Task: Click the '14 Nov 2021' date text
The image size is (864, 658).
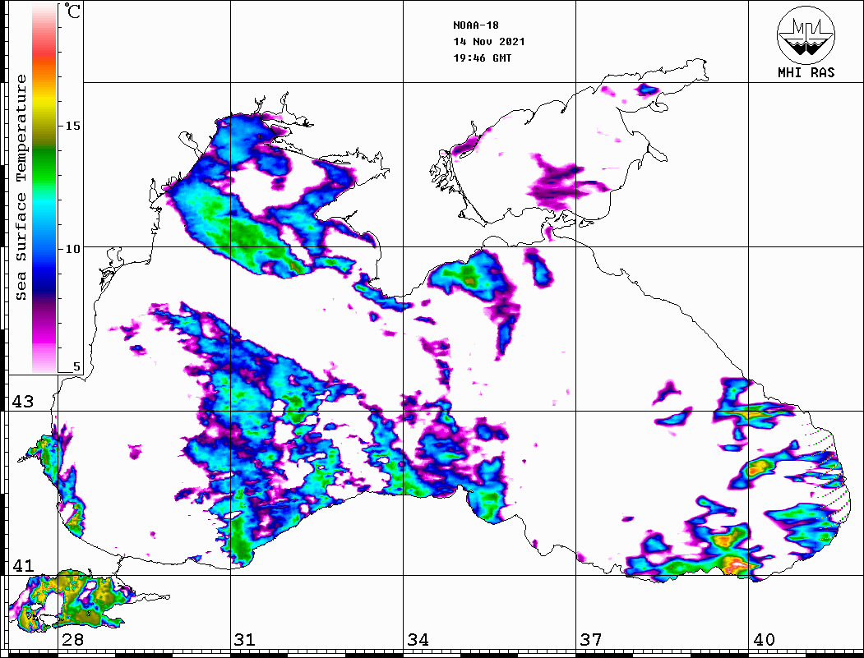Action: pos(489,42)
